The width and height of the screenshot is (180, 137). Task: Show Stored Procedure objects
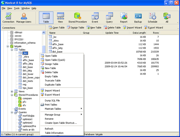77,18
